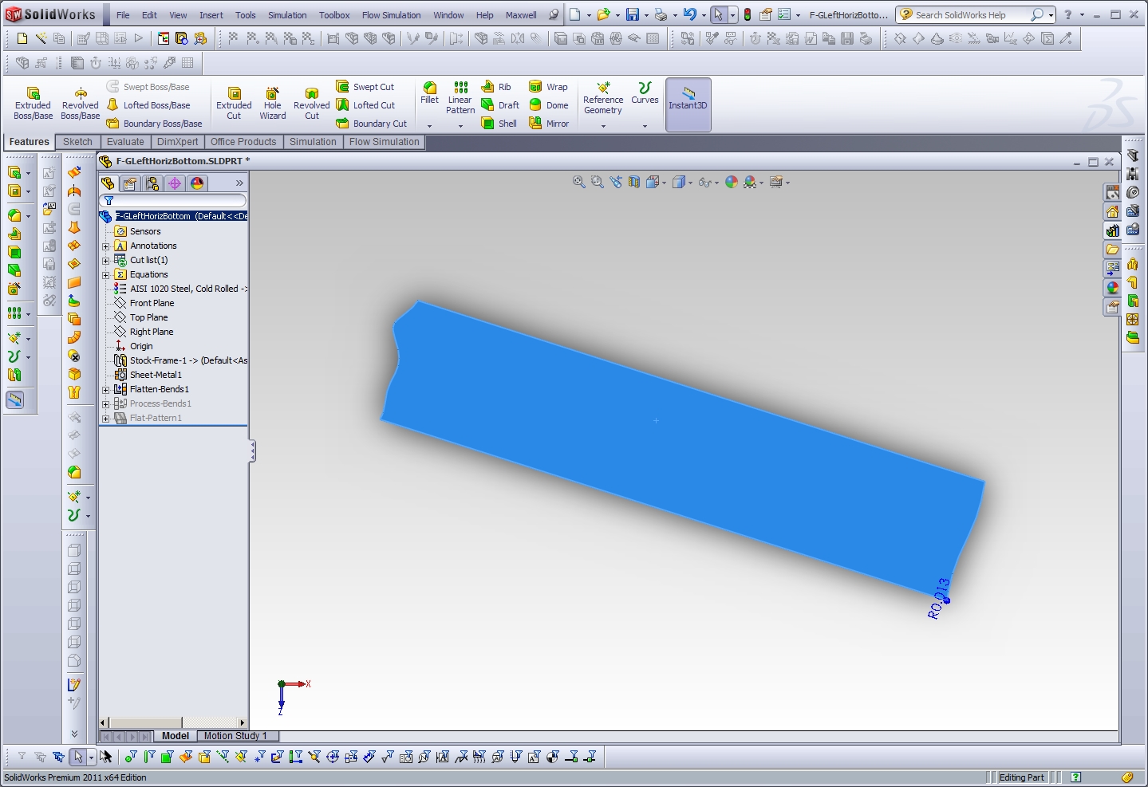
Task: Click the Search SolidWorks Help field
Action: [x=969, y=15]
